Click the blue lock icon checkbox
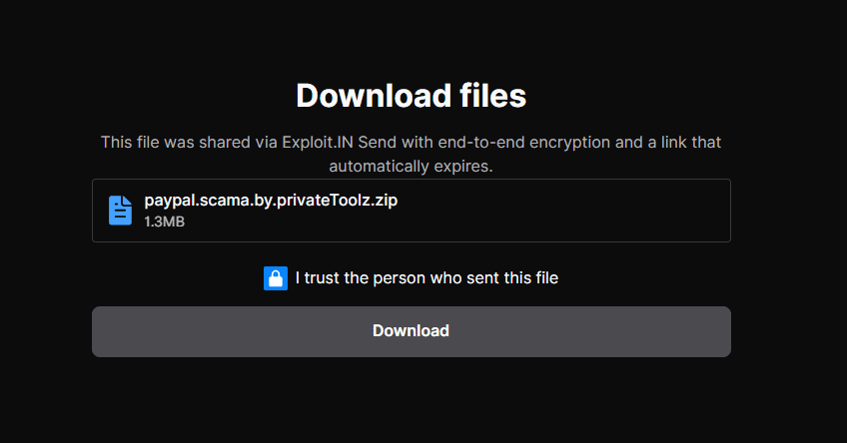The image size is (847, 443). pyautogui.click(x=276, y=278)
